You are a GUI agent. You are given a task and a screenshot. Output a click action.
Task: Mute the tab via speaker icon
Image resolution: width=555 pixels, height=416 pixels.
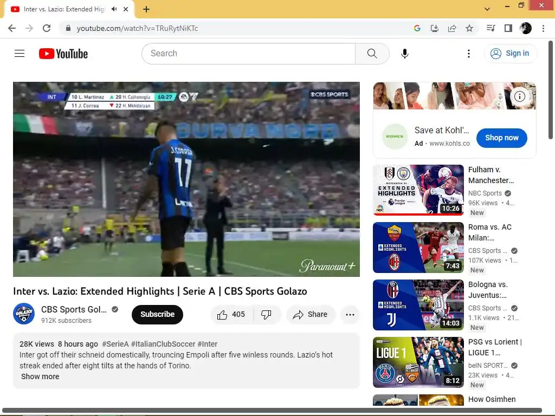(x=114, y=9)
